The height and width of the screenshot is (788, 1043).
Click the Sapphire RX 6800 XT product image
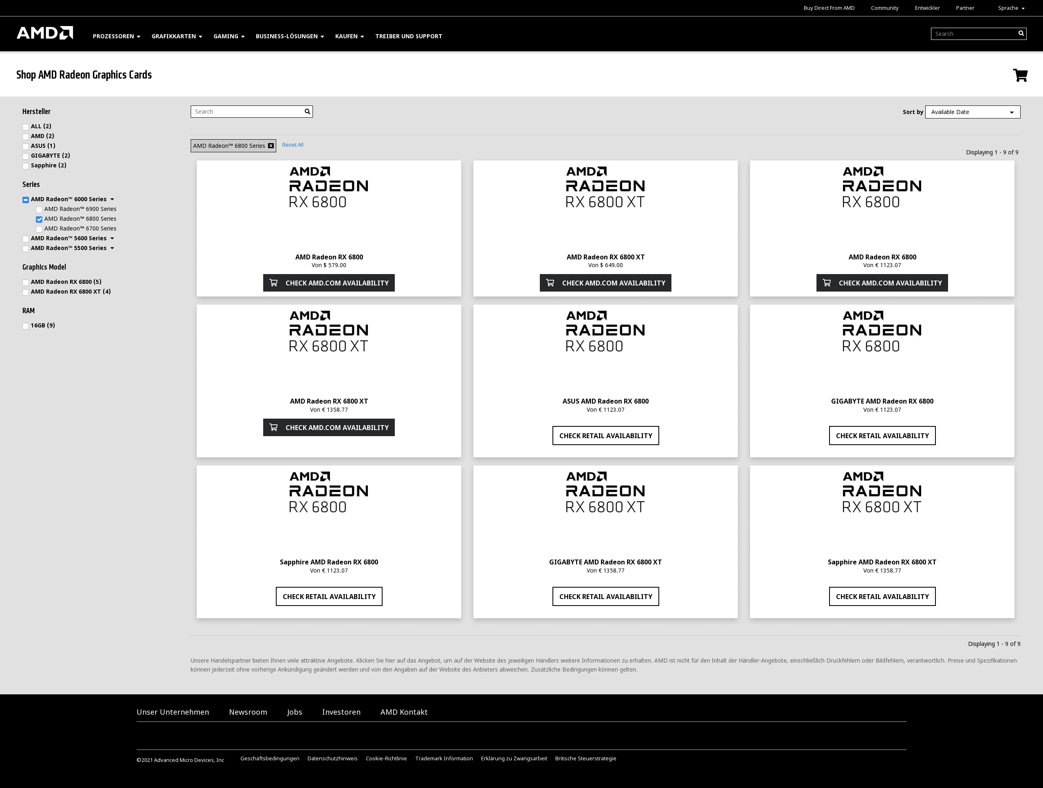coord(882,492)
